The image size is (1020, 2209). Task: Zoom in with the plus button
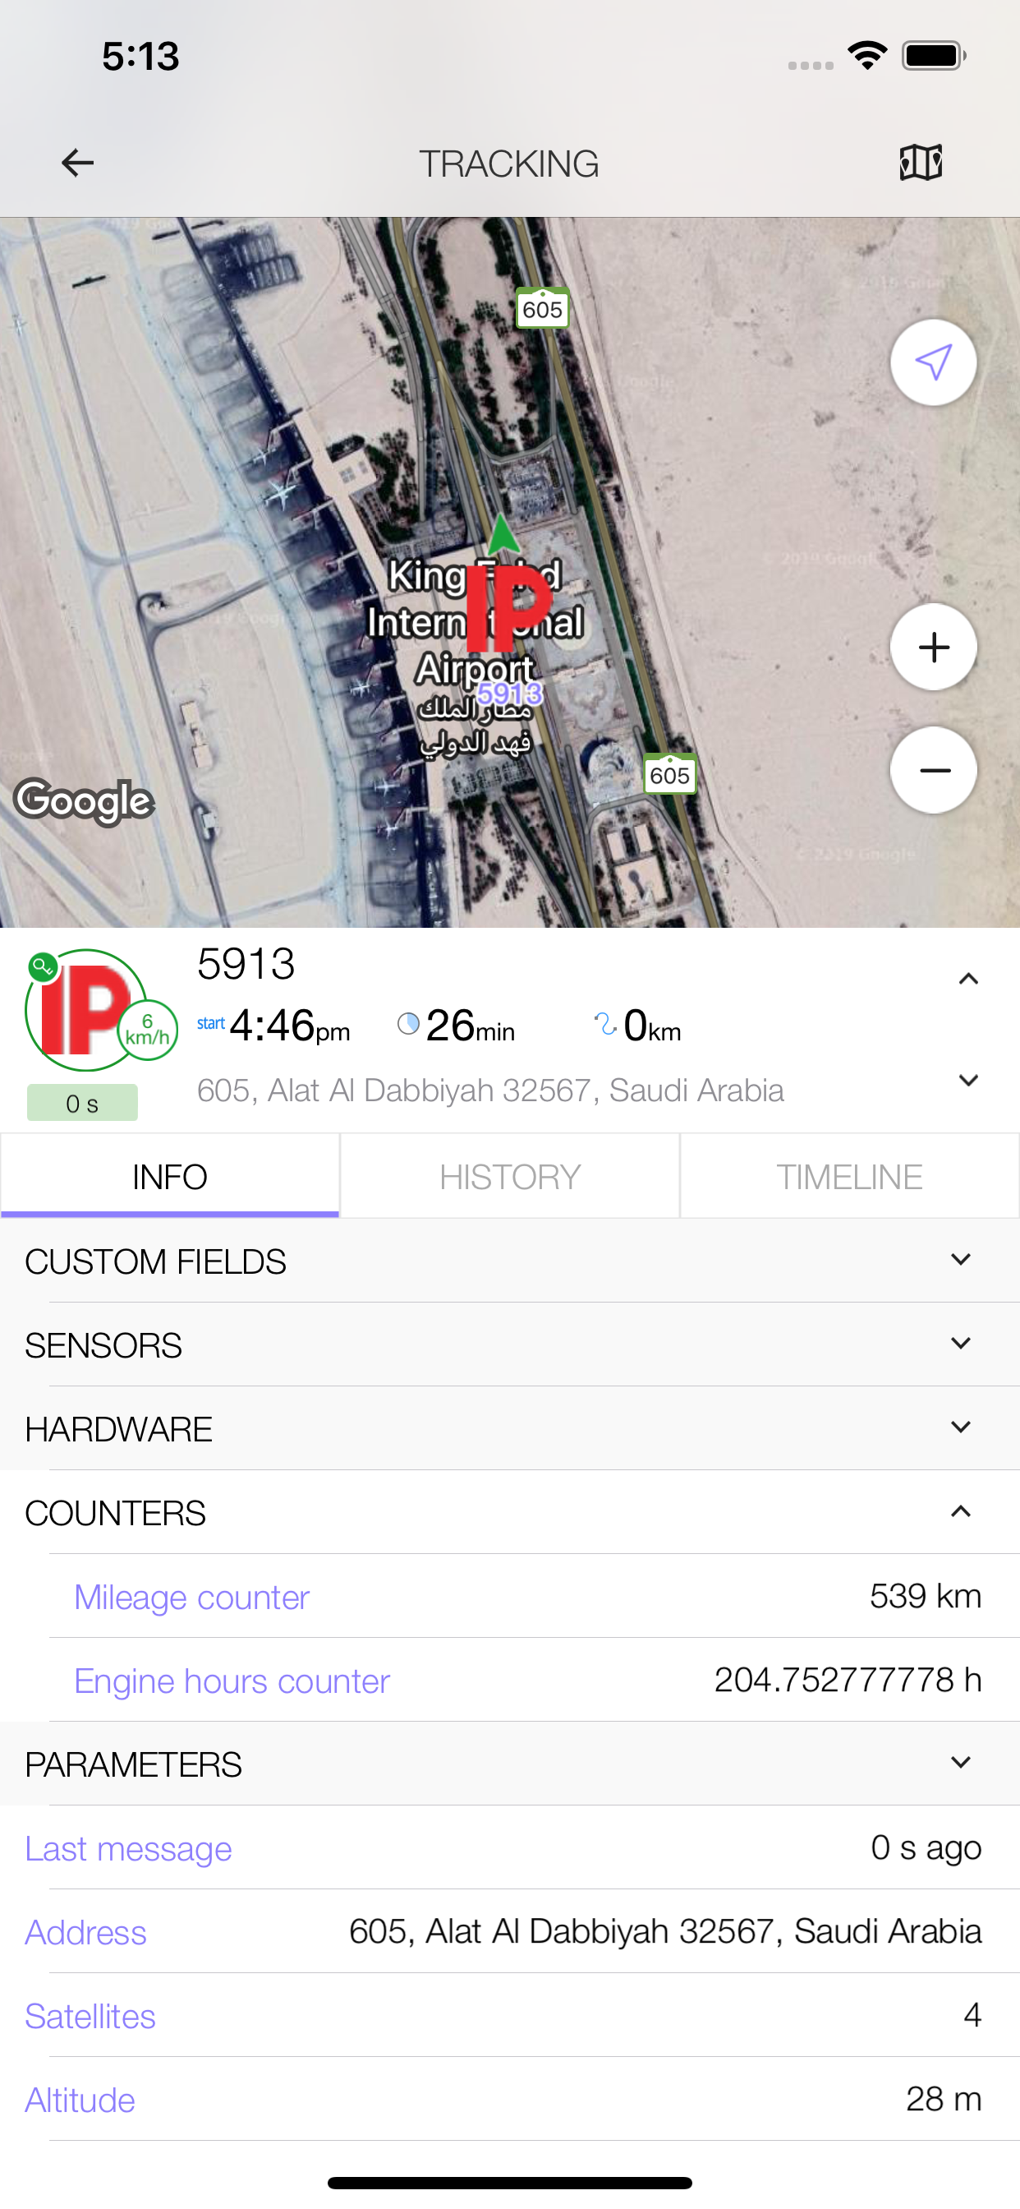(x=933, y=647)
